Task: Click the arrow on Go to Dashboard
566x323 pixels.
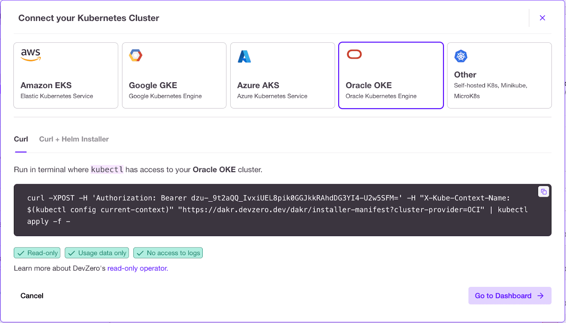Action: point(540,296)
